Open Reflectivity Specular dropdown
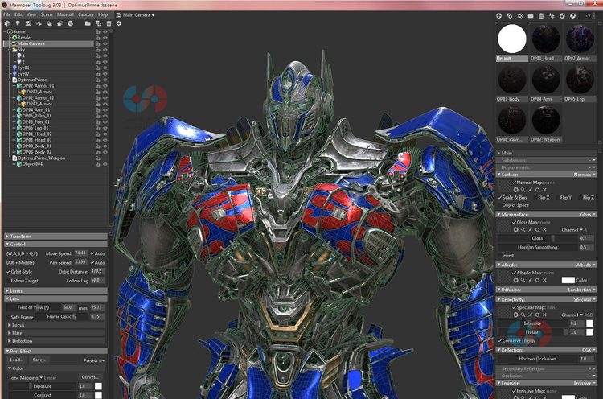This screenshot has height=399, width=603. (x=585, y=299)
